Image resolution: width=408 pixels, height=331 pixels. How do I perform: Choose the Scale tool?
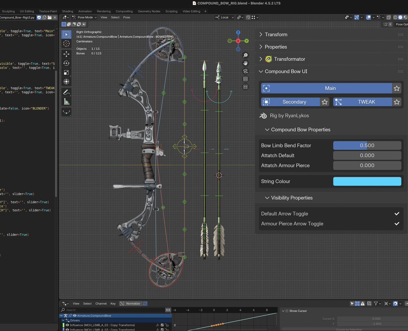[x=66, y=72]
